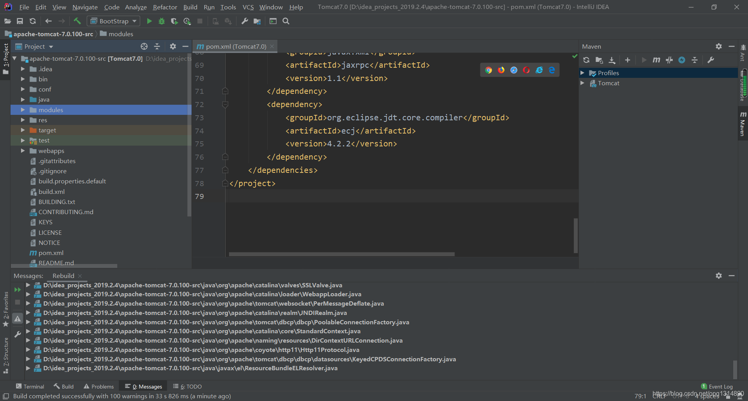The height and width of the screenshot is (401, 748).
Task: Open TODO tool window
Action: click(187, 386)
